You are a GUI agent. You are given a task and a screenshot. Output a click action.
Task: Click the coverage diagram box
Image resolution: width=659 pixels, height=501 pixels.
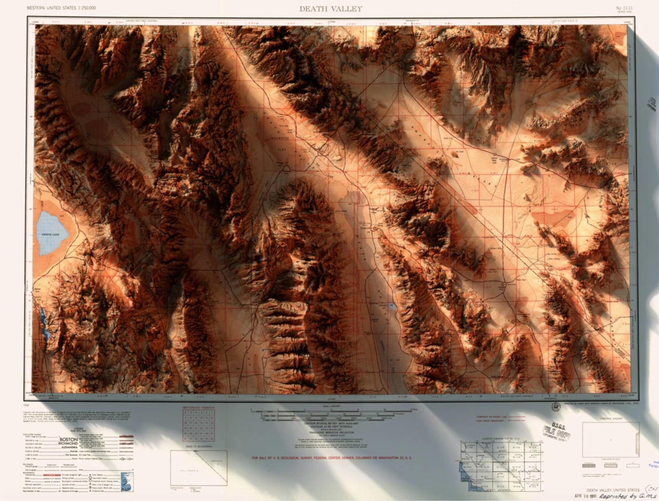(610, 440)
